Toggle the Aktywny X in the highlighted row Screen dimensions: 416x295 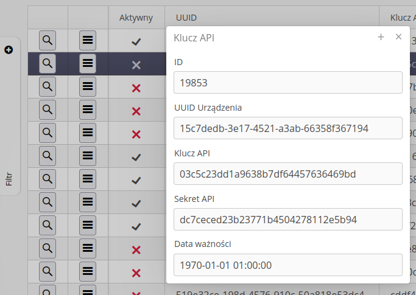coord(136,64)
